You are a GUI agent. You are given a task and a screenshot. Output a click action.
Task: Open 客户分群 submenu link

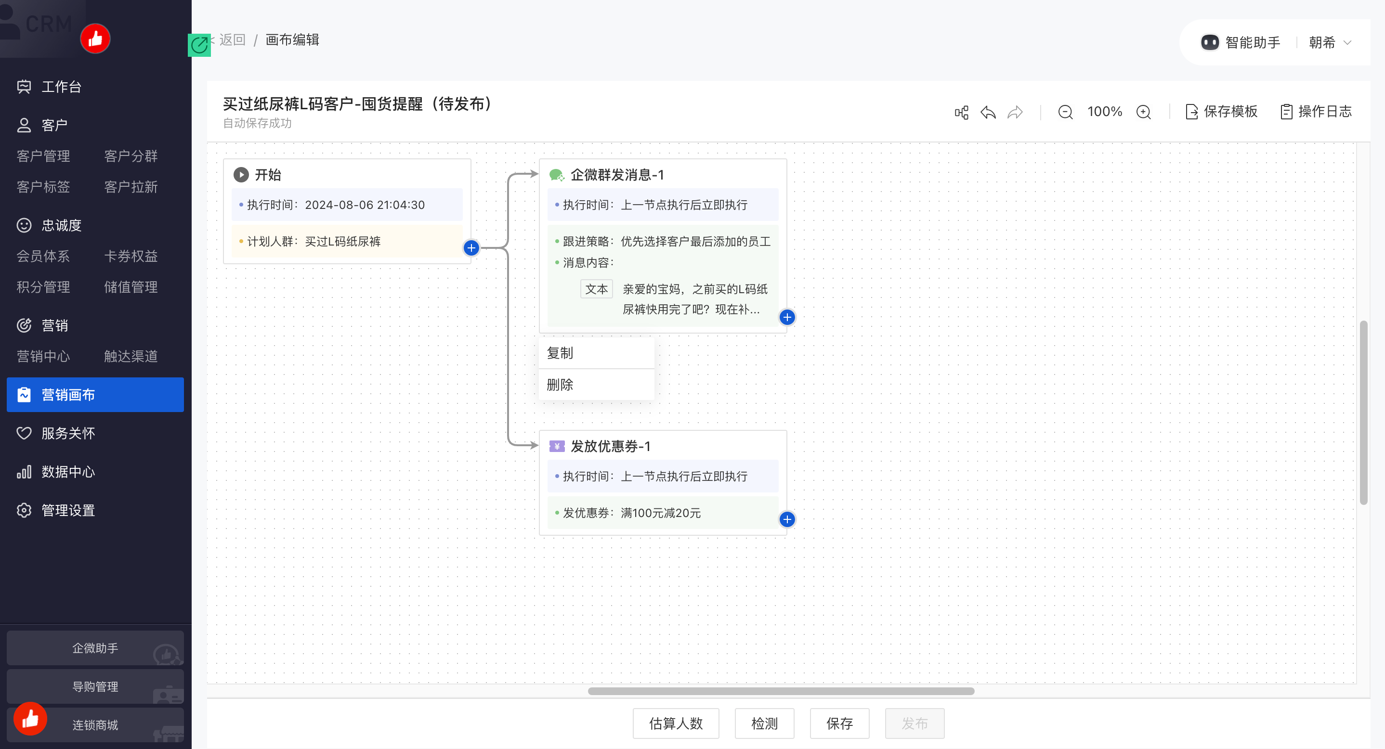(x=131, y=156)
